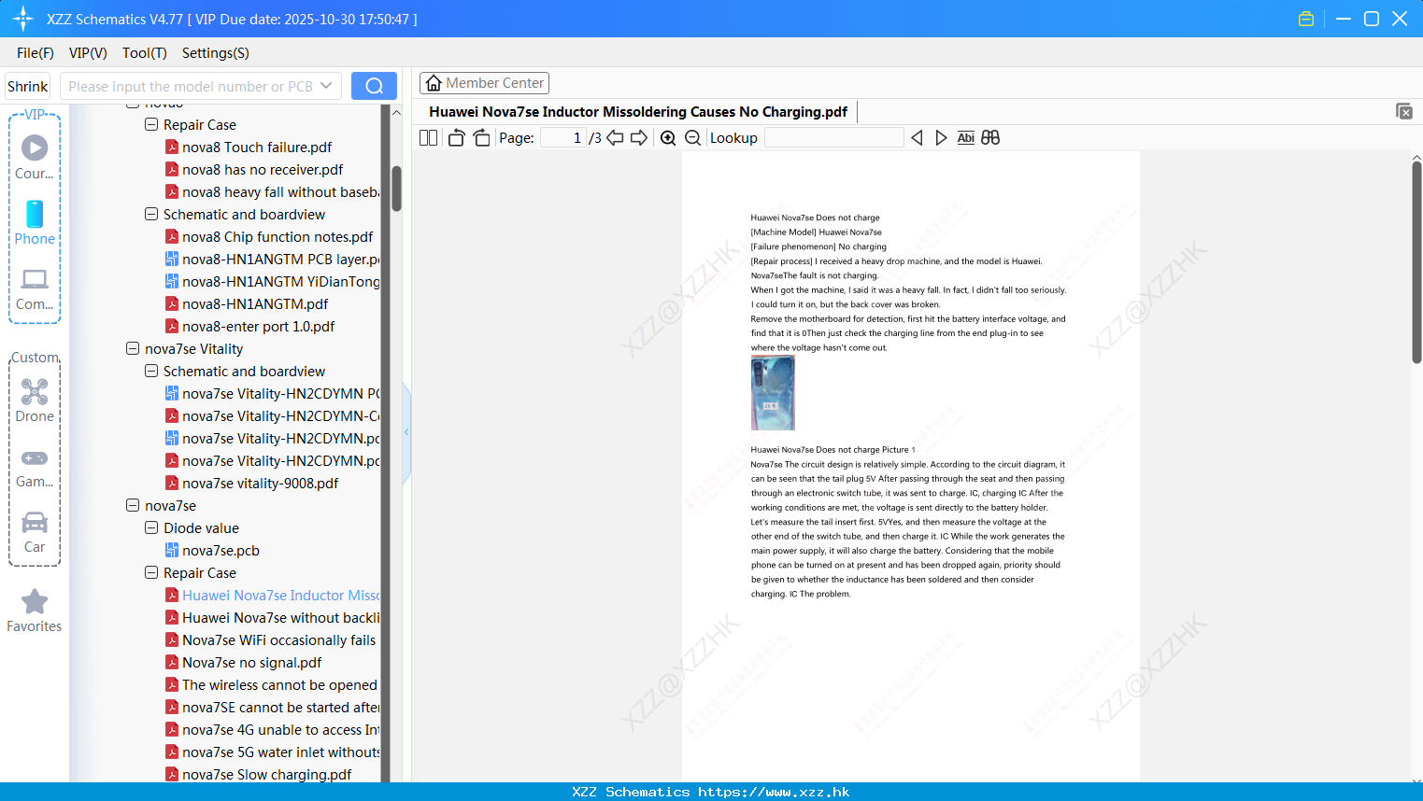Viewport: 1423px width, 801px height.
Task: Click the PDF viewer vertical scrollbar
Action: pyautogui.click(x=1416, y=261)
